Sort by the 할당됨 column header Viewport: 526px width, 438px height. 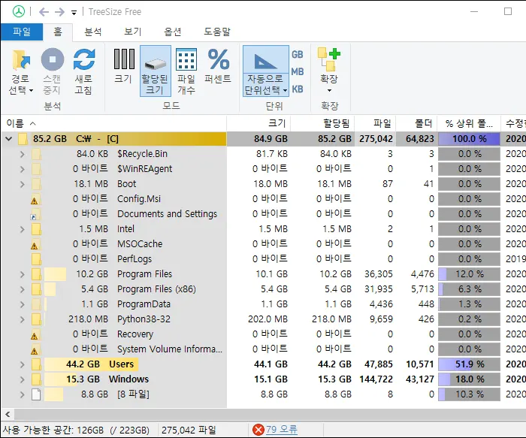pyautogui.click(x=322, y=123)
